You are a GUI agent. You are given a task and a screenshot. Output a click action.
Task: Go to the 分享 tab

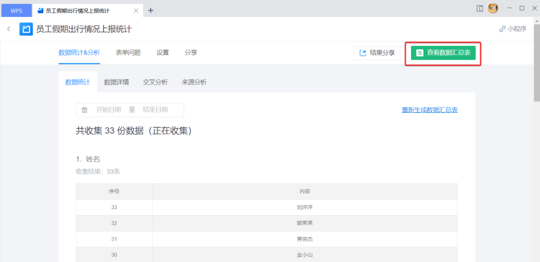(191, 53)
